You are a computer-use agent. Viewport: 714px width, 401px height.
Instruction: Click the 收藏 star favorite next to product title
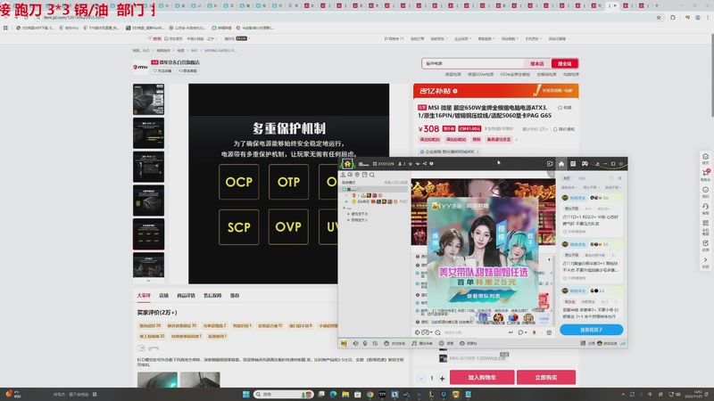pyautogui.click(x=564, y=108)
